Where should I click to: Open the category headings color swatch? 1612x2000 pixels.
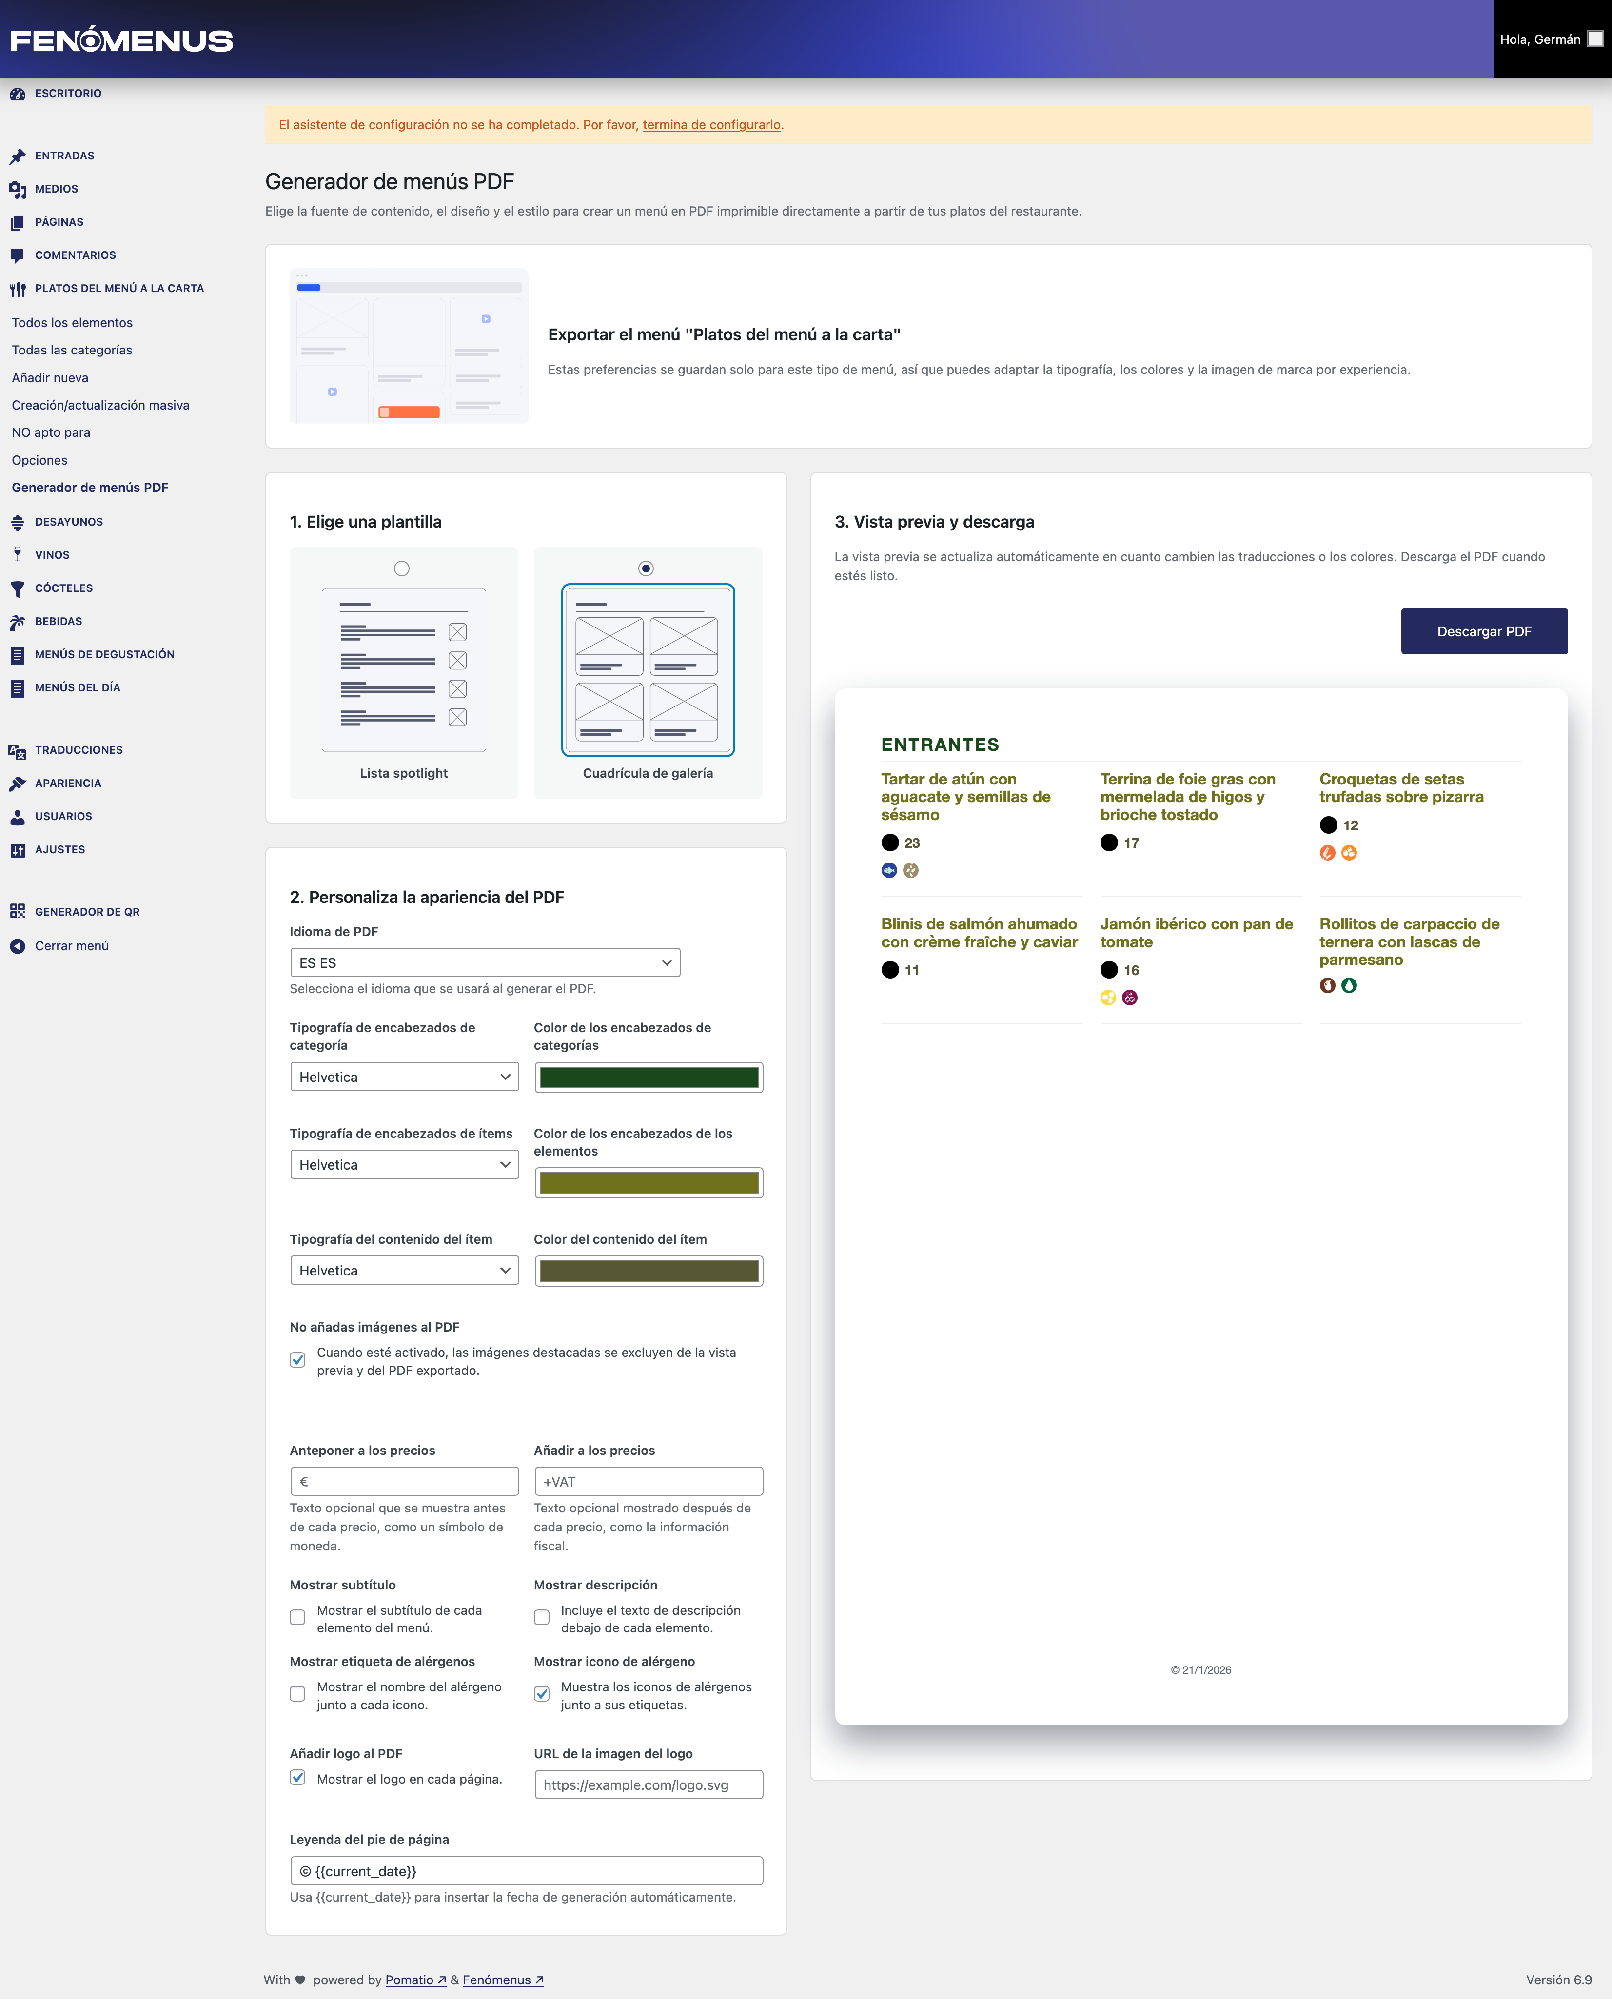648,1077
